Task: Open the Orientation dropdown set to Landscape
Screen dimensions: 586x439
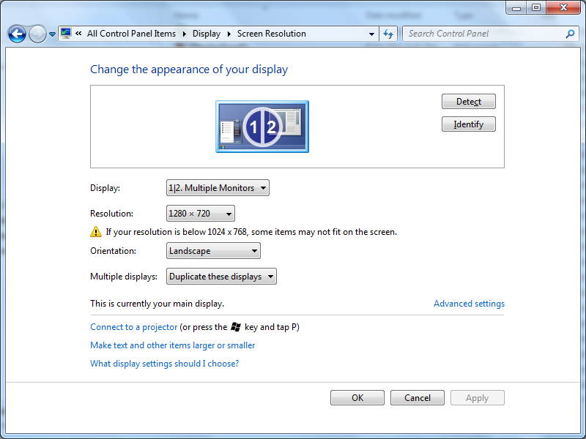Action: point(213,251)
